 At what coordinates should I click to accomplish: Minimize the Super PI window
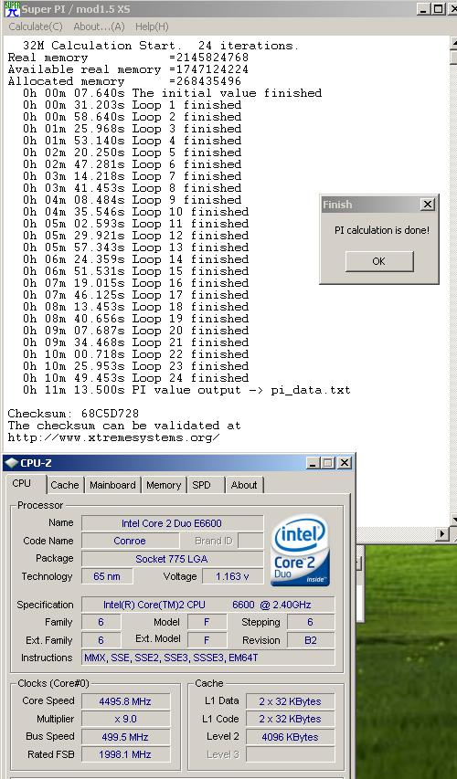423,8
